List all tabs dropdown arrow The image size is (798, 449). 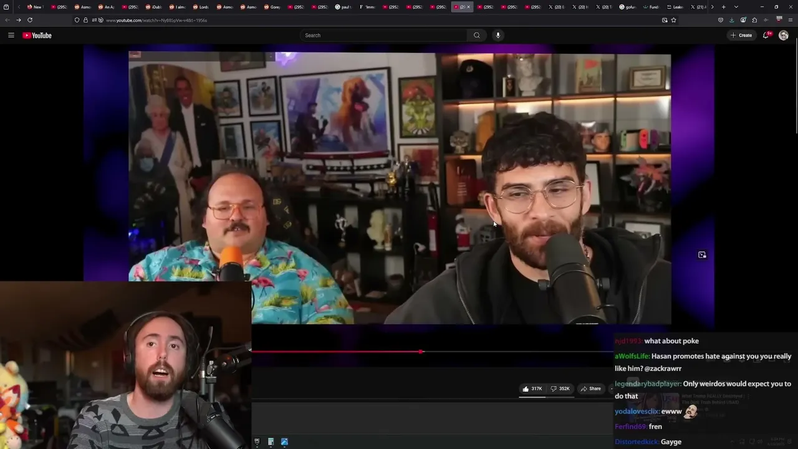736,7
